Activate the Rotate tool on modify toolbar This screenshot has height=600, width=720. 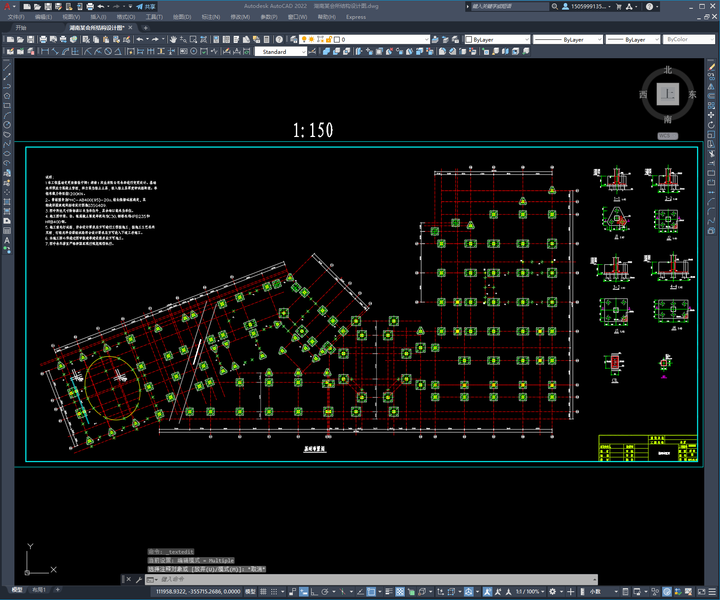coord(711,125)
